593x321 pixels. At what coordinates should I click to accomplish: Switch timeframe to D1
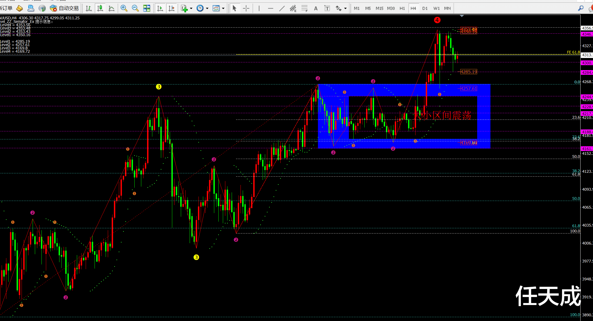[425, 8]
